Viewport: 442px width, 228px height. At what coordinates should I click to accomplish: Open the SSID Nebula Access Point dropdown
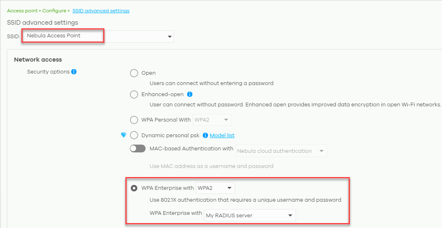click(x=98, y=37)
